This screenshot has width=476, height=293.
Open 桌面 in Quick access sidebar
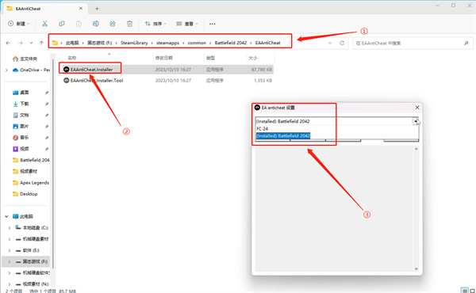pyautogui.click(x=21, y=93)
